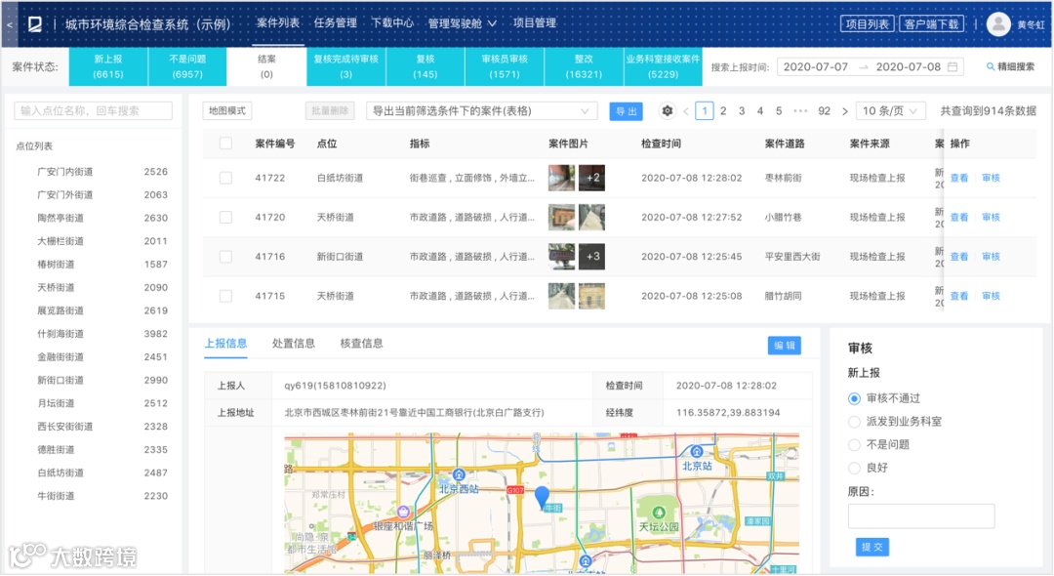Select the 业务科室接收案件 (5229) status tab
This screenshot has width=1054, height=576.
coord(664,66)
